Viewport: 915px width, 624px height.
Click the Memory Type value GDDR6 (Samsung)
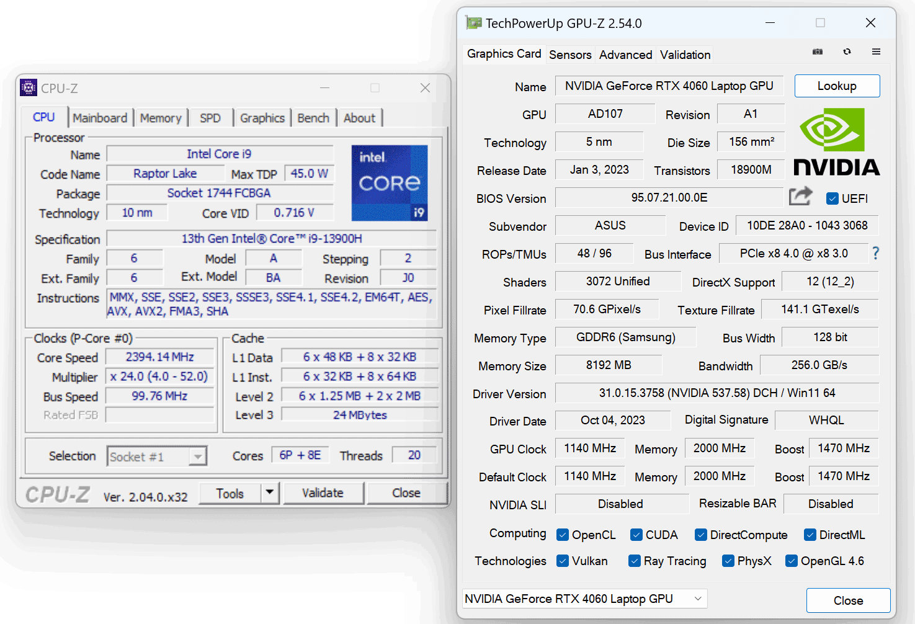pos(625,337)
